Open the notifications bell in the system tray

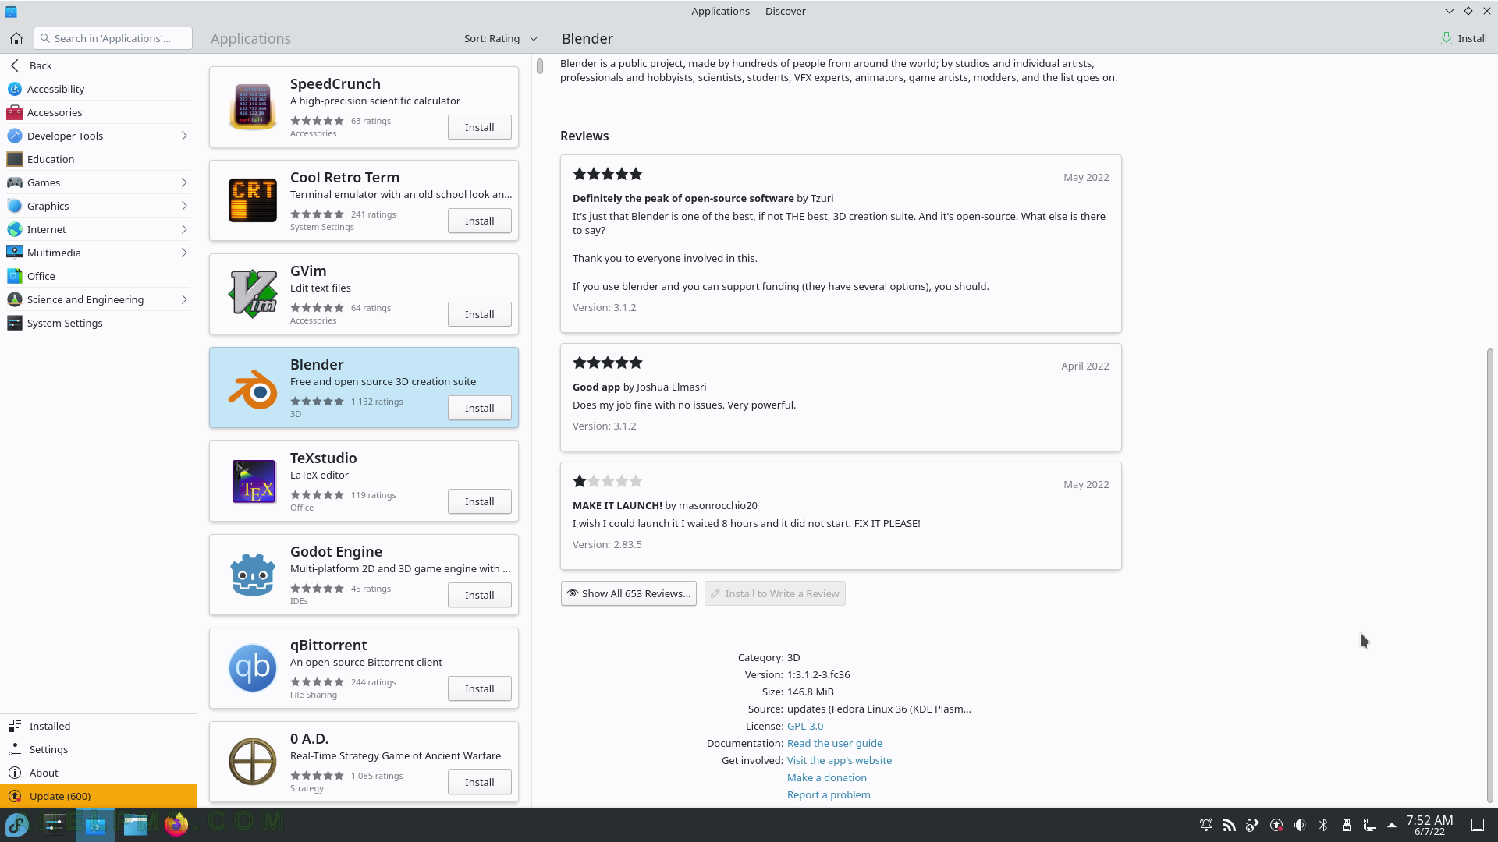1205,825
